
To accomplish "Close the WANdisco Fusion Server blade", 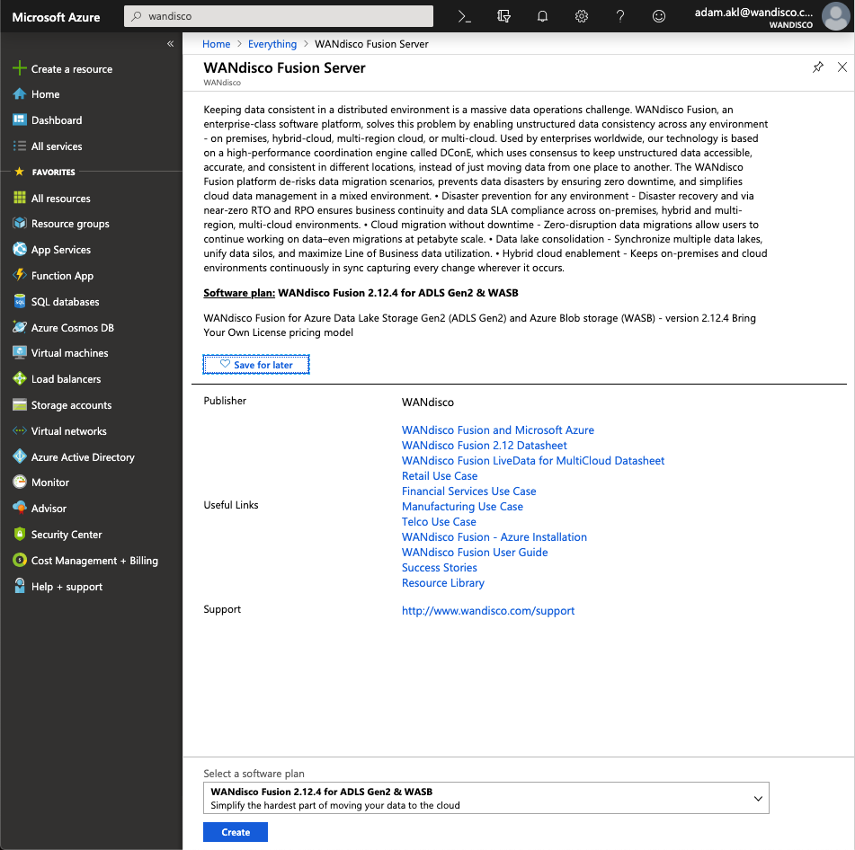I will point(842,67).
